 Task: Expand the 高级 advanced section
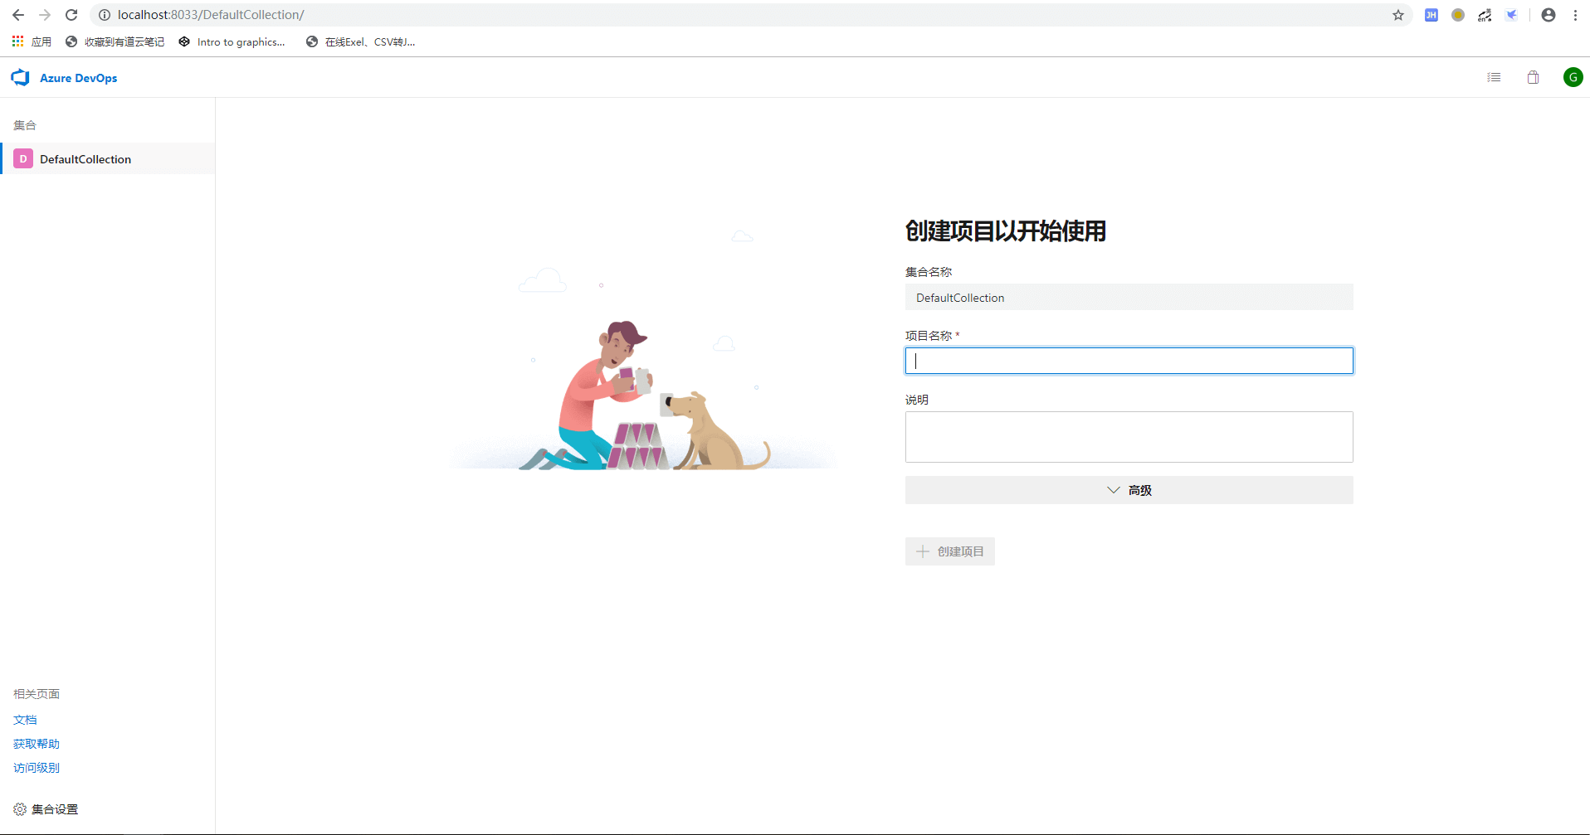pos(1129,490)
